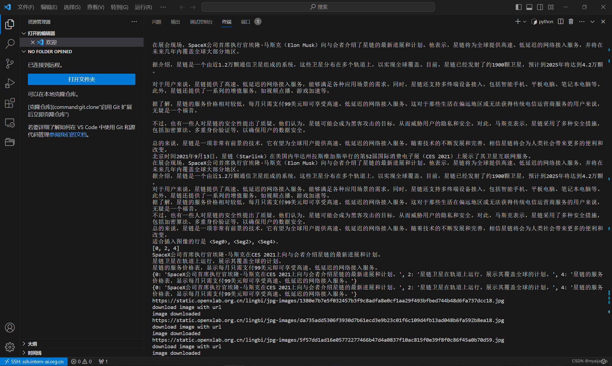612x366 pixels.
Task: Toggle the bottom panel layout icon
Action: [x=529, y=7]
